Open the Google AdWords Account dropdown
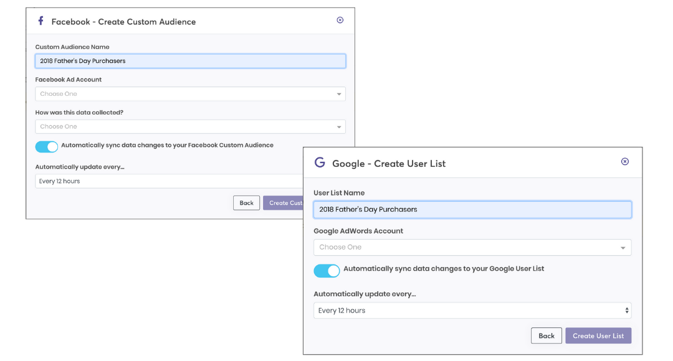 (x=472, y=247)
